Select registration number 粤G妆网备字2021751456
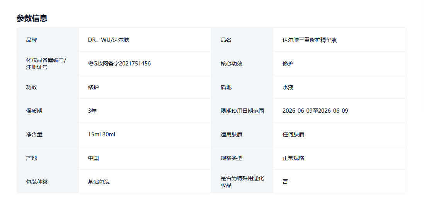 pyautogui.click(x=119, y=64)
